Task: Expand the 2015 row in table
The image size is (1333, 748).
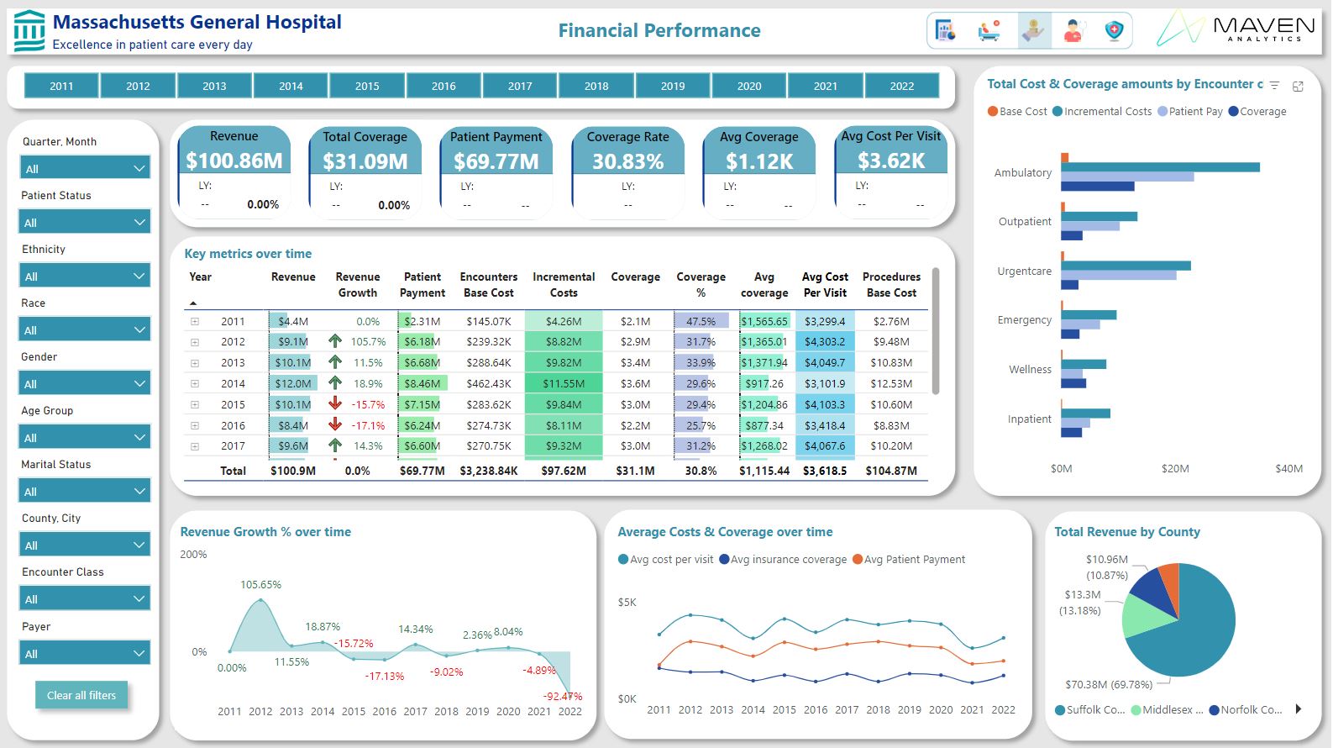Action: pos(195,404)
